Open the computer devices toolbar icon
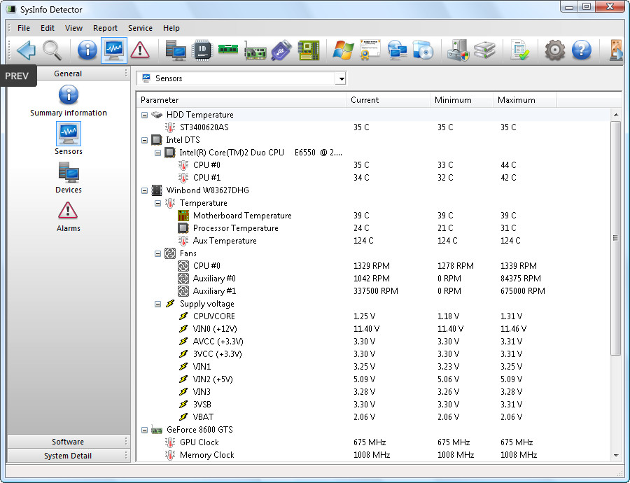 (x=176, y=50)
